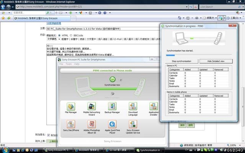Viewport: 245px width, 153px height.
Task: Expand the address bar history dropdown
Action: click(x=186, y=7)
